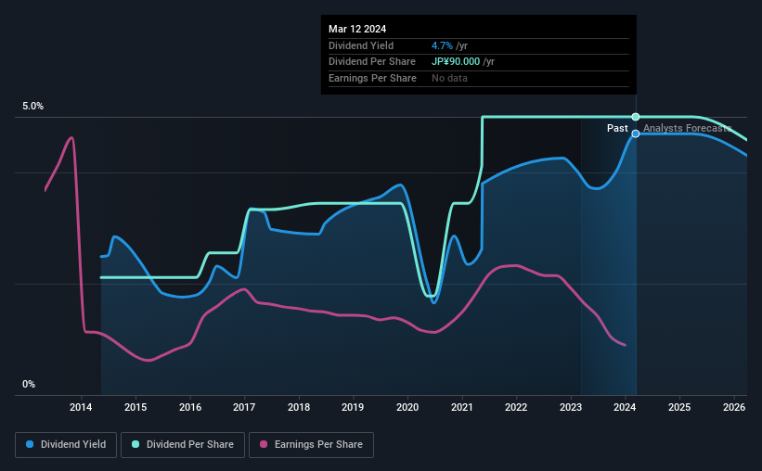
Task: Click the 2023 x-axis label
Action: pyautogui.click(x=571, y=407)
